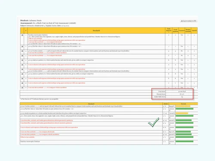Viewport: 215px width, 161px height.
Task: Click question 4's red 'compare decimals' standard text
Action: click(x=45, y=55)
